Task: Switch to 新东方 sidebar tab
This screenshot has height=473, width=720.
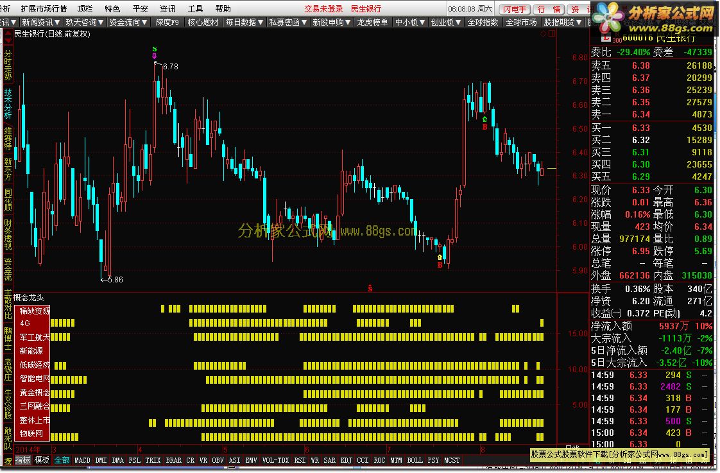Action: pyautogui.click(x=8, y=169)
